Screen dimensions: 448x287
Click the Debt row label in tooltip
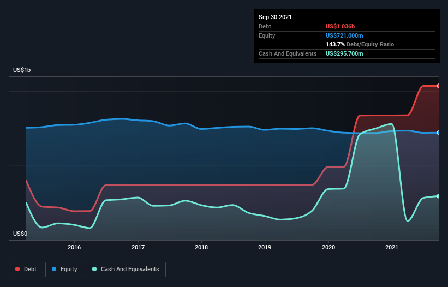tap(265, 26)
